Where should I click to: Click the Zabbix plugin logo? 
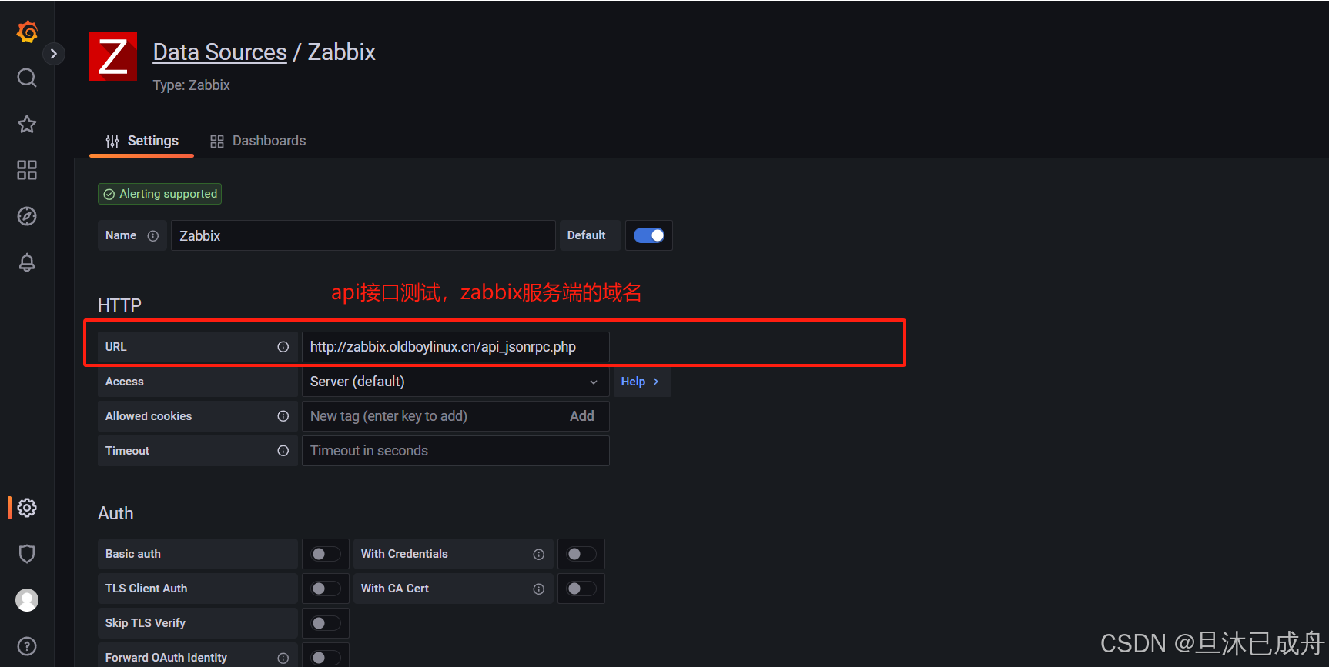[113, 56]
